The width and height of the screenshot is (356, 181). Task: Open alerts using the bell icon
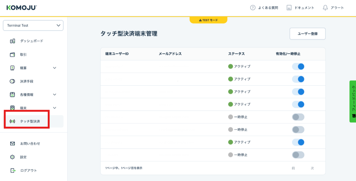tap(325, 8)
